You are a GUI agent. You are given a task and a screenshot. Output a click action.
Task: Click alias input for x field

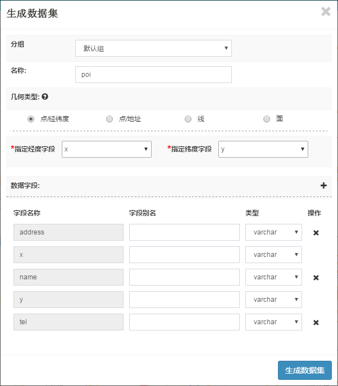(184, 255)
